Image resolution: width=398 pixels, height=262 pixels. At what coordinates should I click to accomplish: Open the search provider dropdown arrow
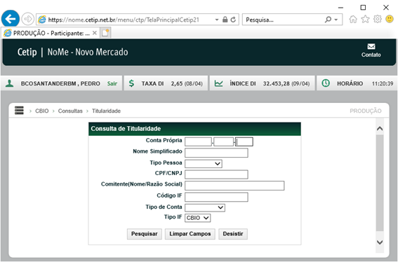(336, 20)
